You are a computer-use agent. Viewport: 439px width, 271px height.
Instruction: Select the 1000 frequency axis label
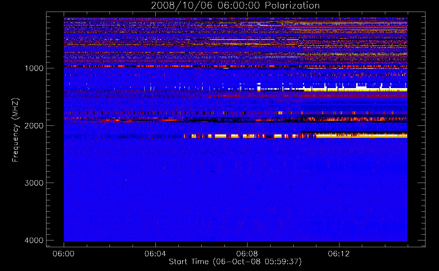pyautogui.click(x=34, y=68)
